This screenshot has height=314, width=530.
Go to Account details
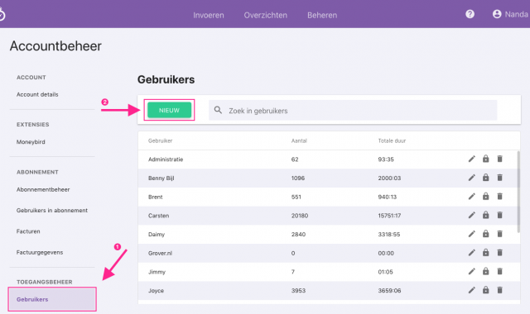pyautogui.click(x=37, y=94)
